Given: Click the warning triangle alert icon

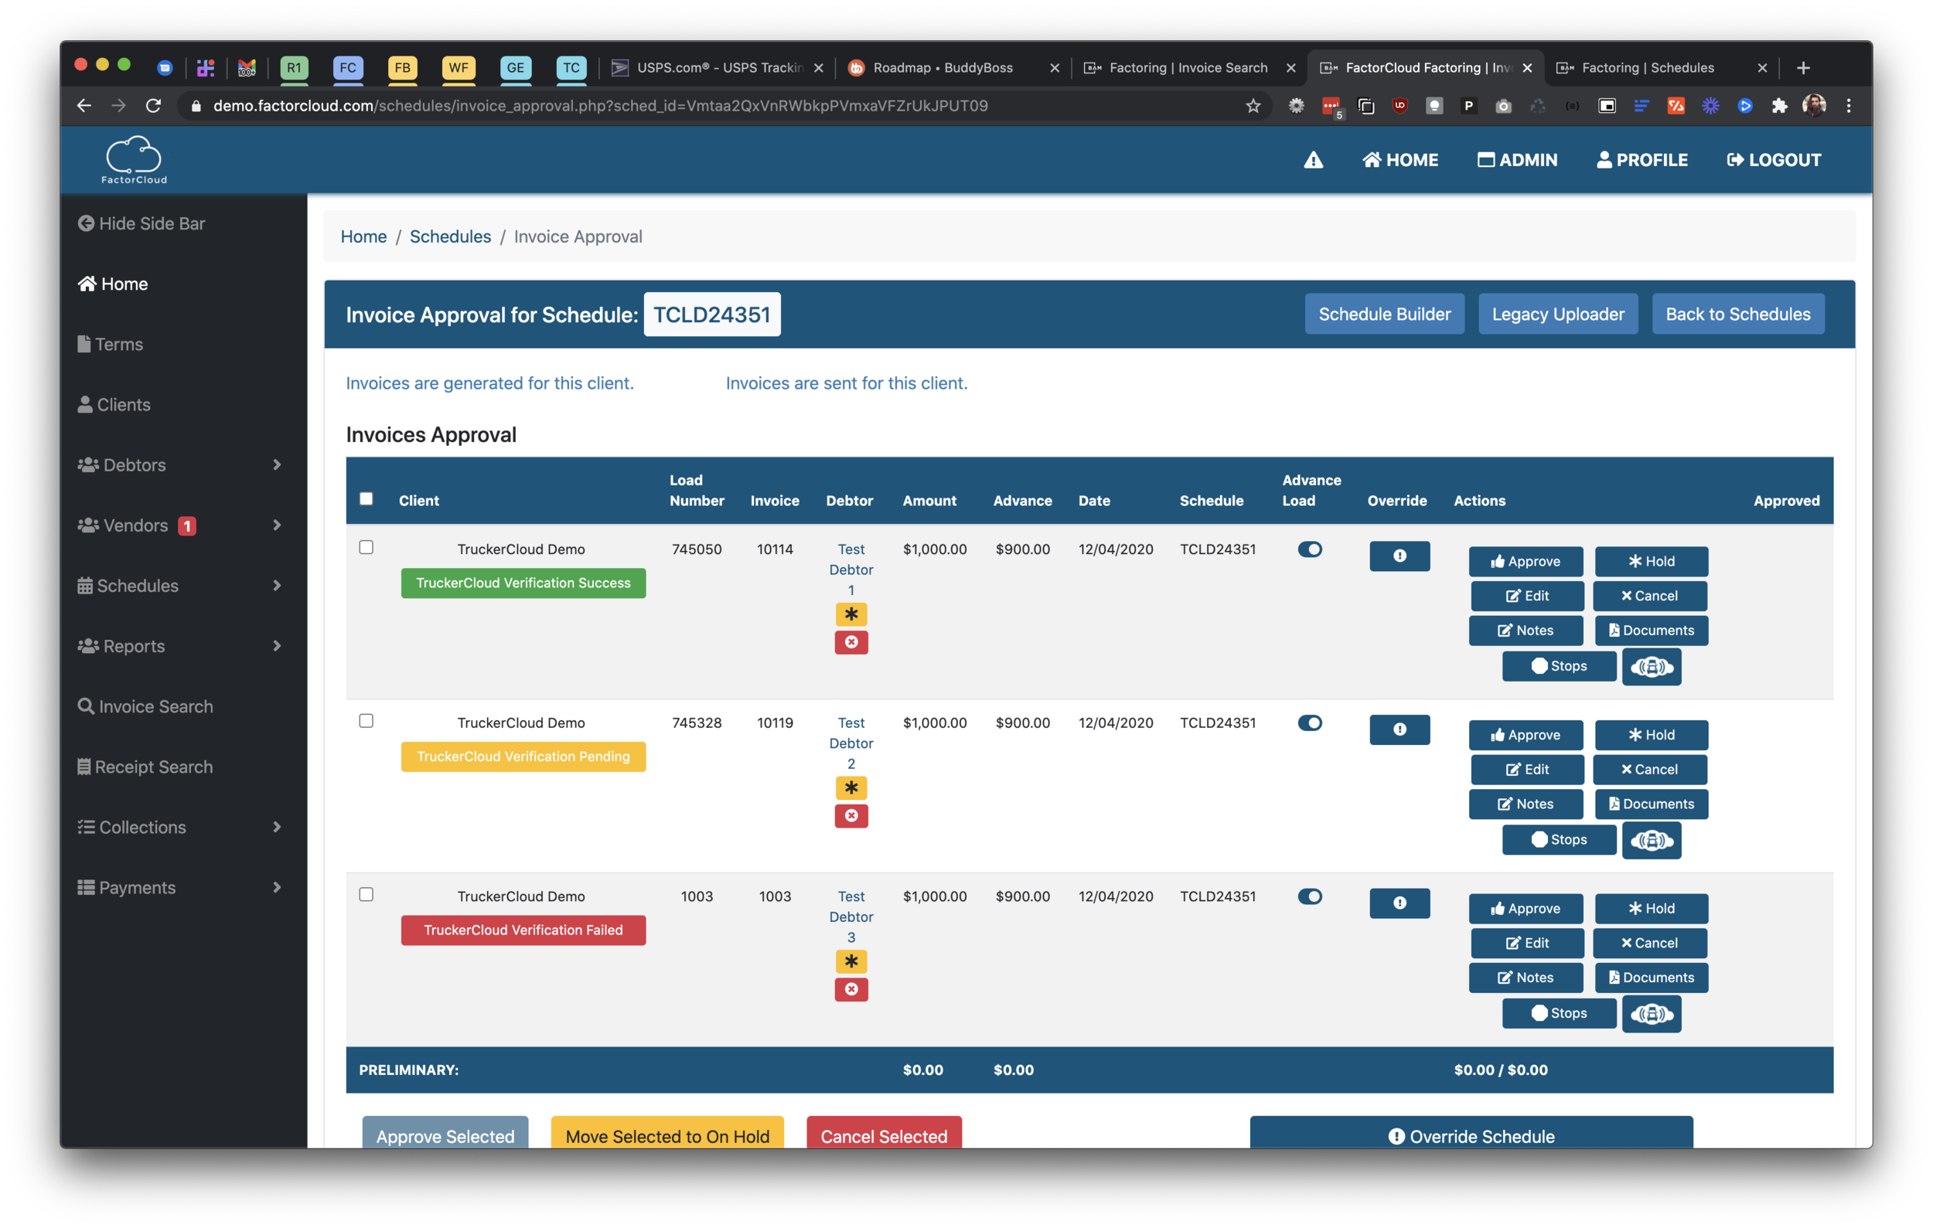Looking at the screenshot, I should 1314,161.
